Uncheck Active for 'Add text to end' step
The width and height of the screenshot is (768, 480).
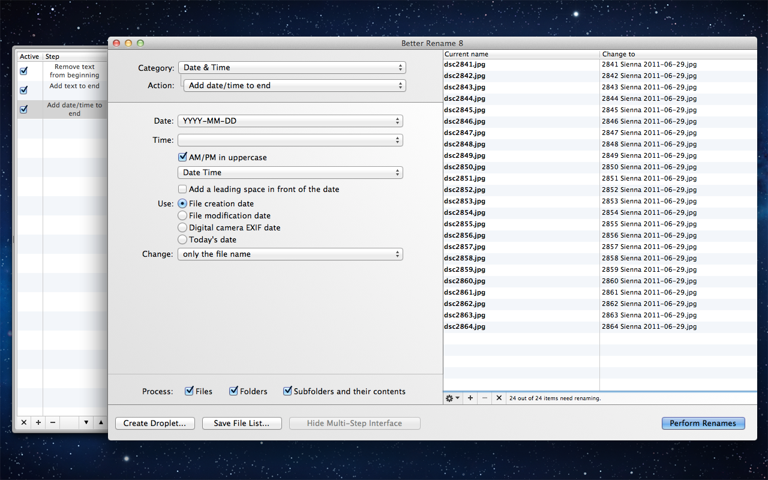(24, 90)
